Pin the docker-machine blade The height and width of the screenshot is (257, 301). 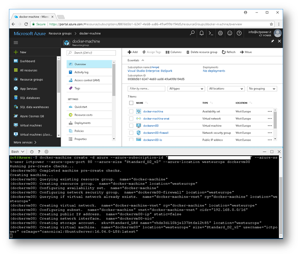pos(273,41)
